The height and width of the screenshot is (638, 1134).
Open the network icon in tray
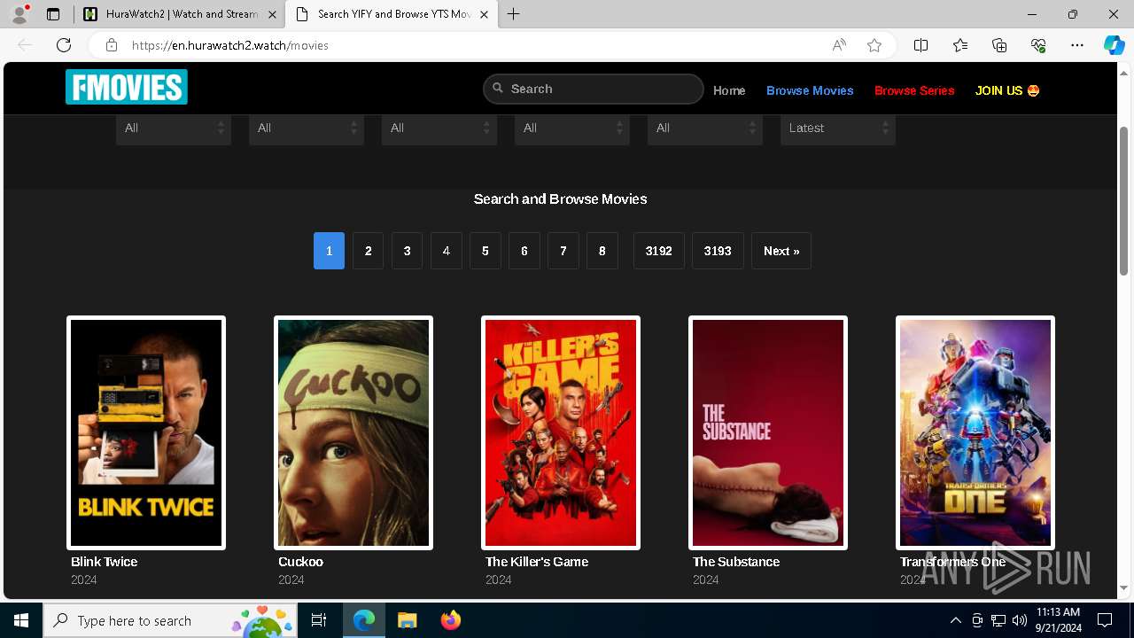pyautogui.click(x=998, y=620)
